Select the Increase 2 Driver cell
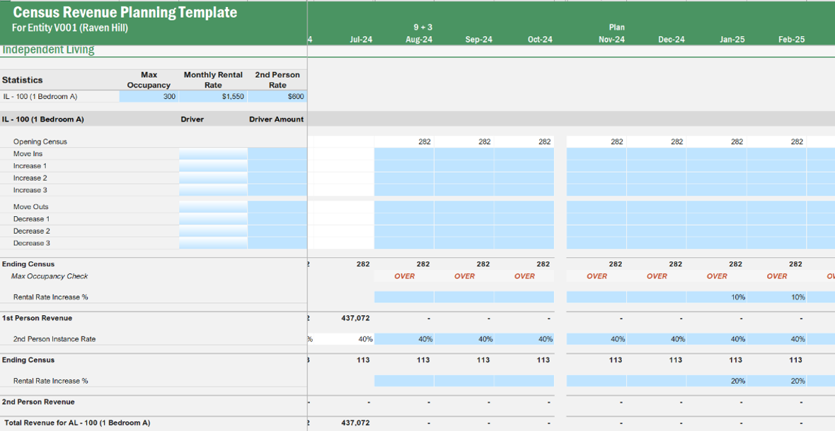835x431 pixels. pyautogui.click(x=213, y=178)
